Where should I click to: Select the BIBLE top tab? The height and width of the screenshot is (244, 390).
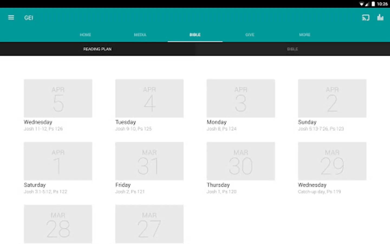coord(195,35)
